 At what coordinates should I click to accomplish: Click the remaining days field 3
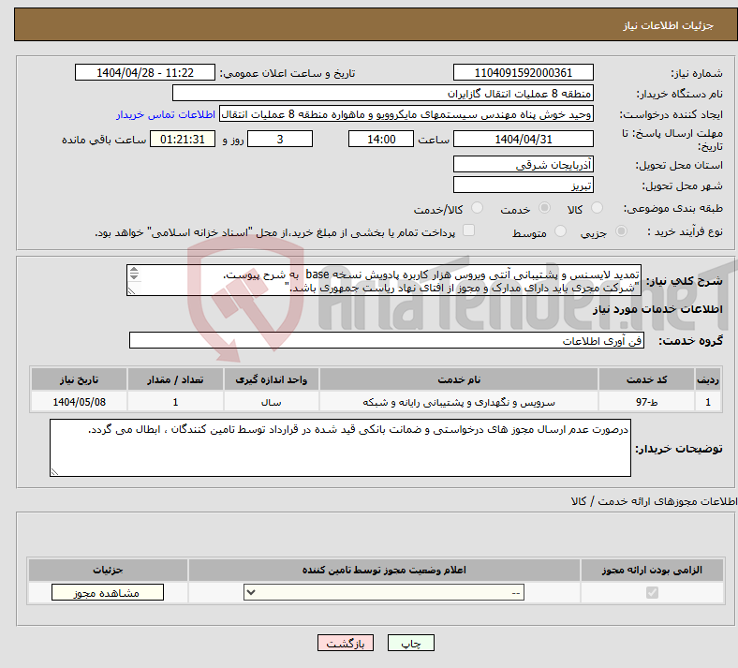(280, 139)
